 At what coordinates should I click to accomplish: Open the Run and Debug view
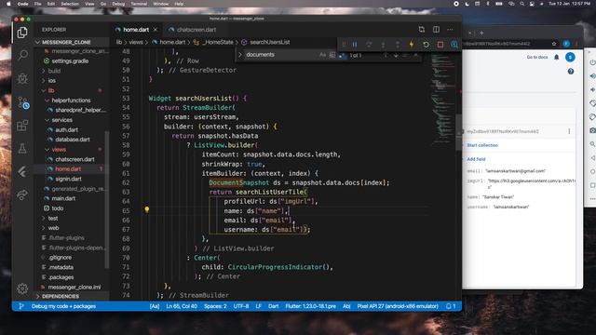[x=22, y=78]
